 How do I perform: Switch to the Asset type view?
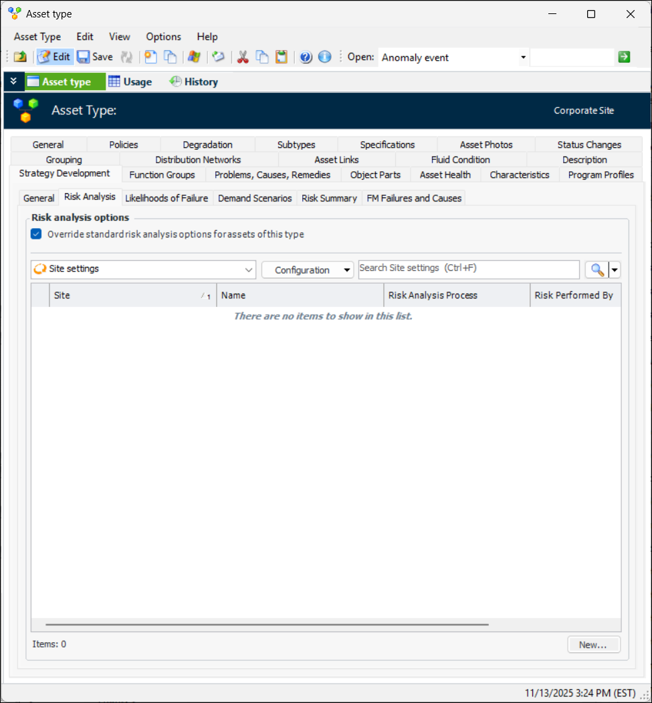point(66,82)
